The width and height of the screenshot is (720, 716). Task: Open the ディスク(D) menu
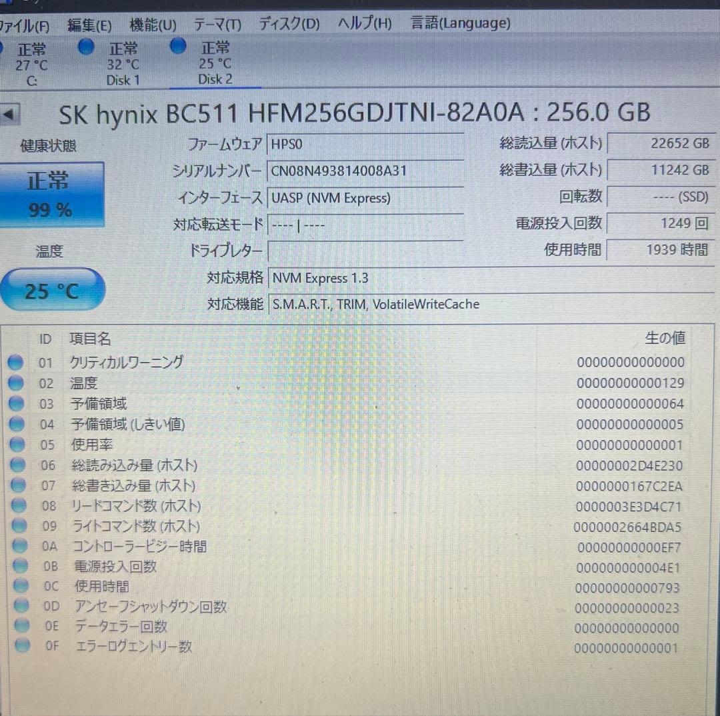(x=289, y=23)
